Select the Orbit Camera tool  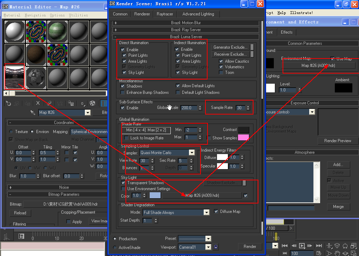pos(345,253)
